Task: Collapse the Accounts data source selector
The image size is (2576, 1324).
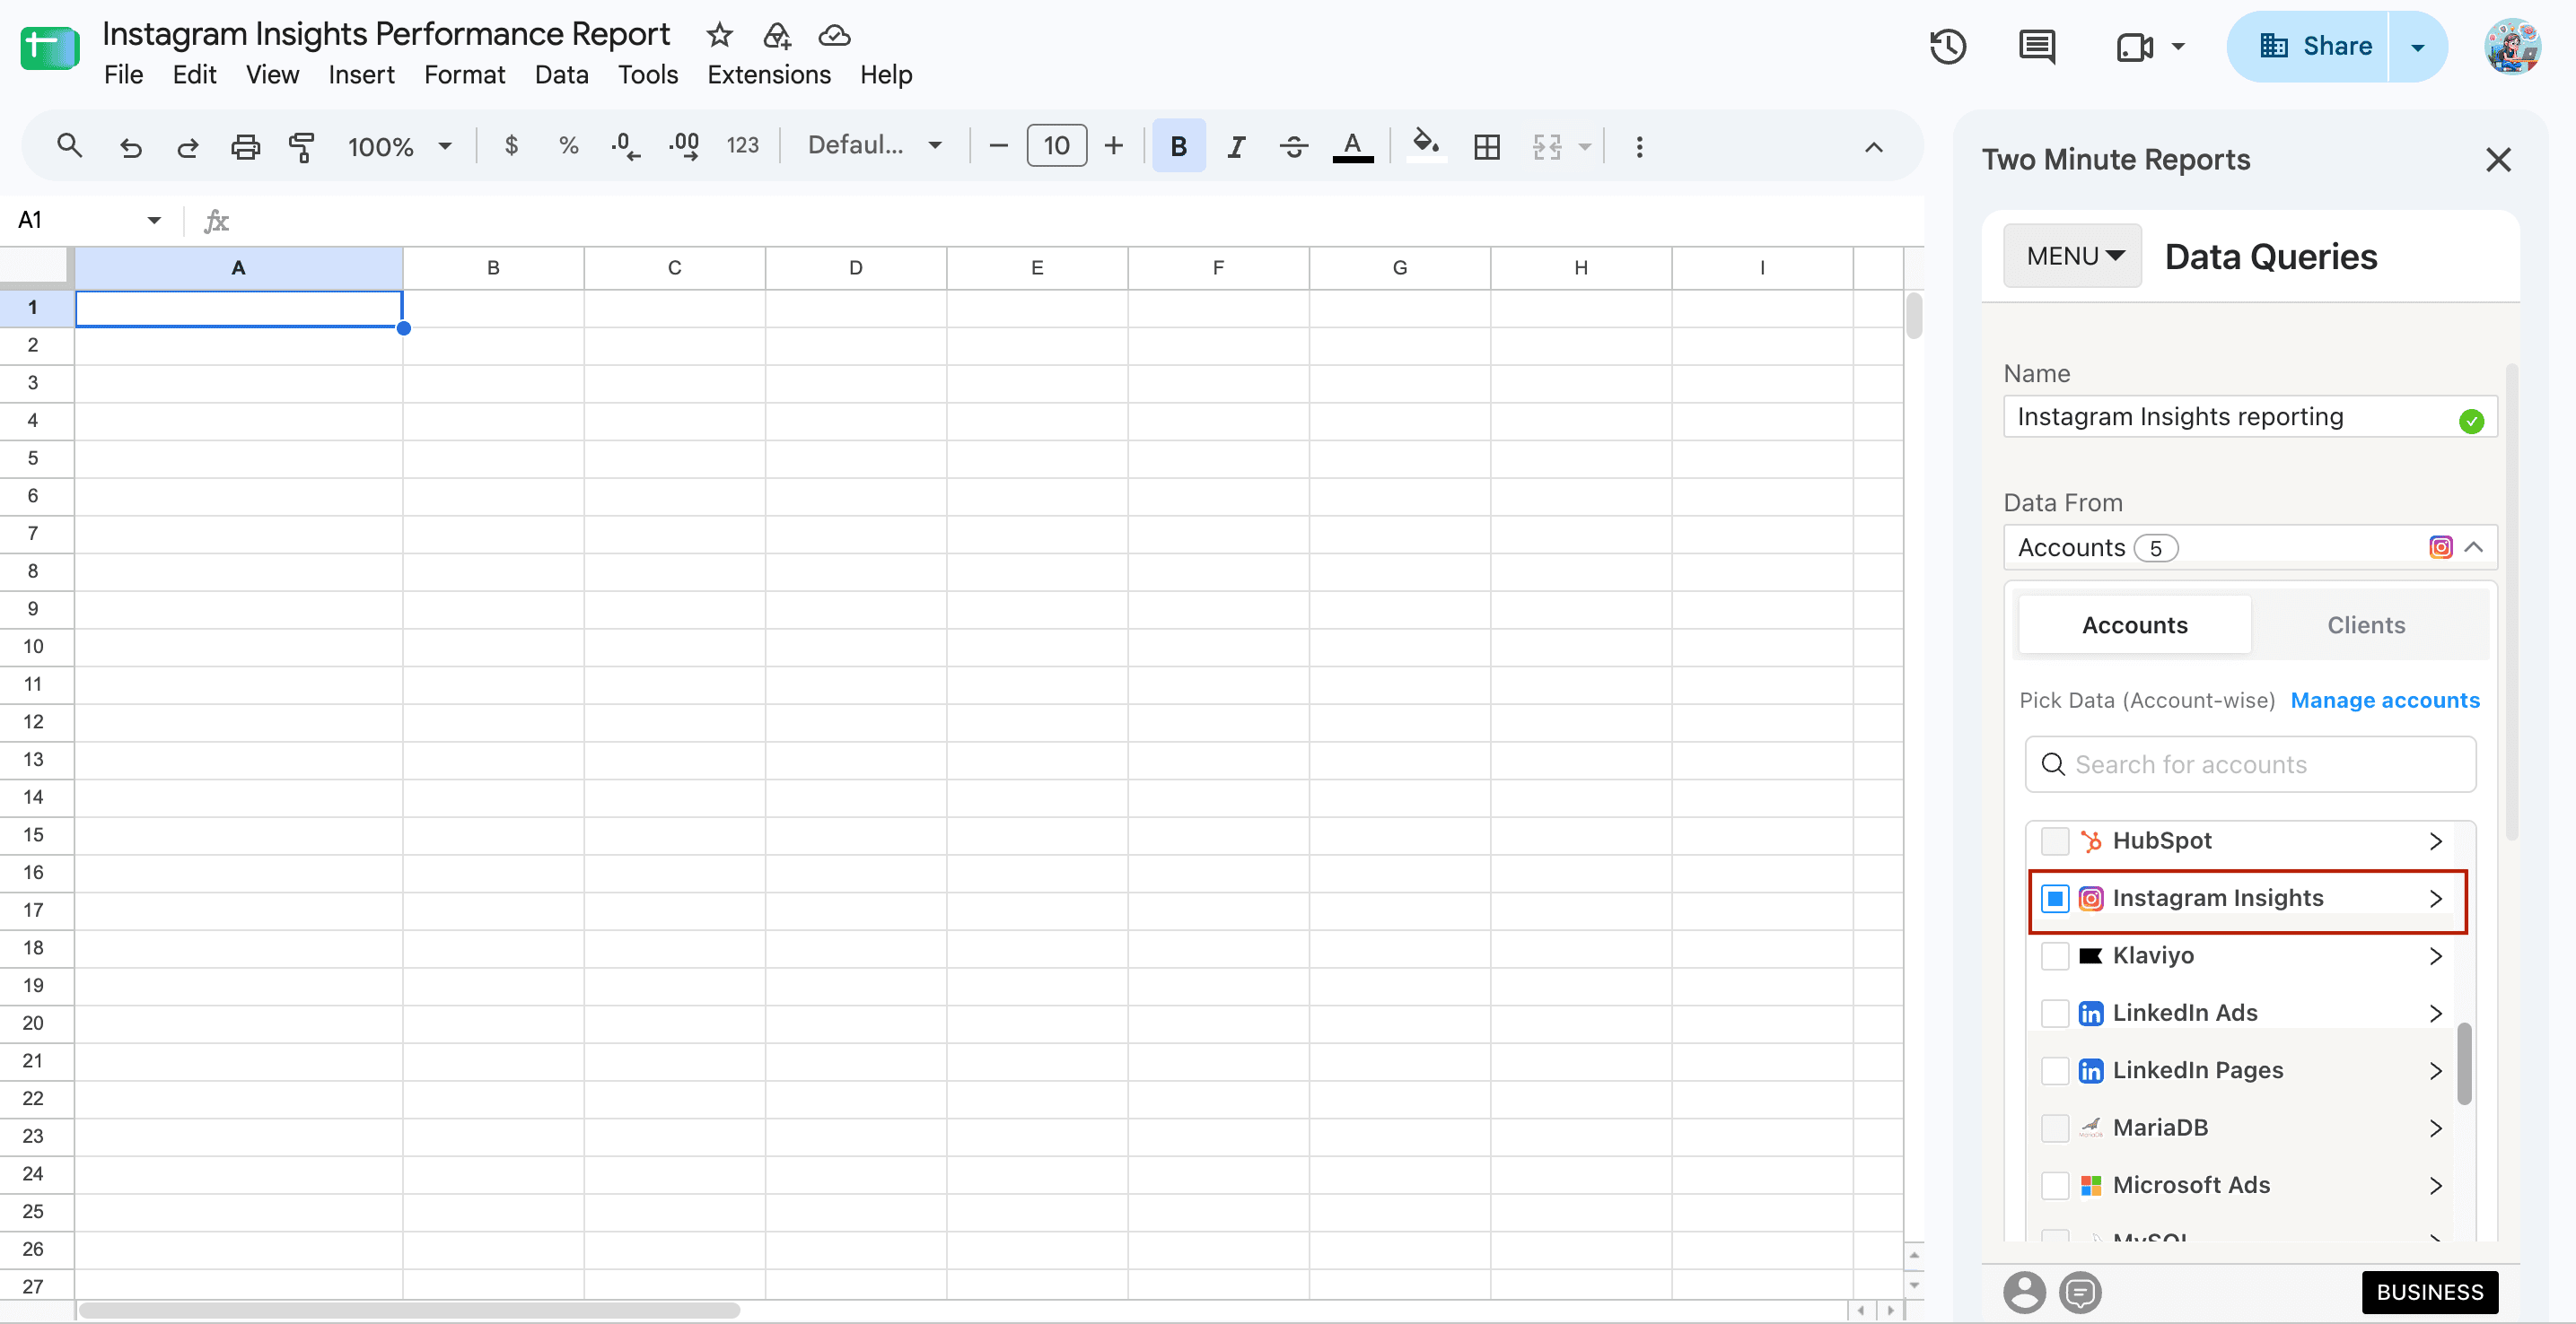Action: [x=2474, y=547]
